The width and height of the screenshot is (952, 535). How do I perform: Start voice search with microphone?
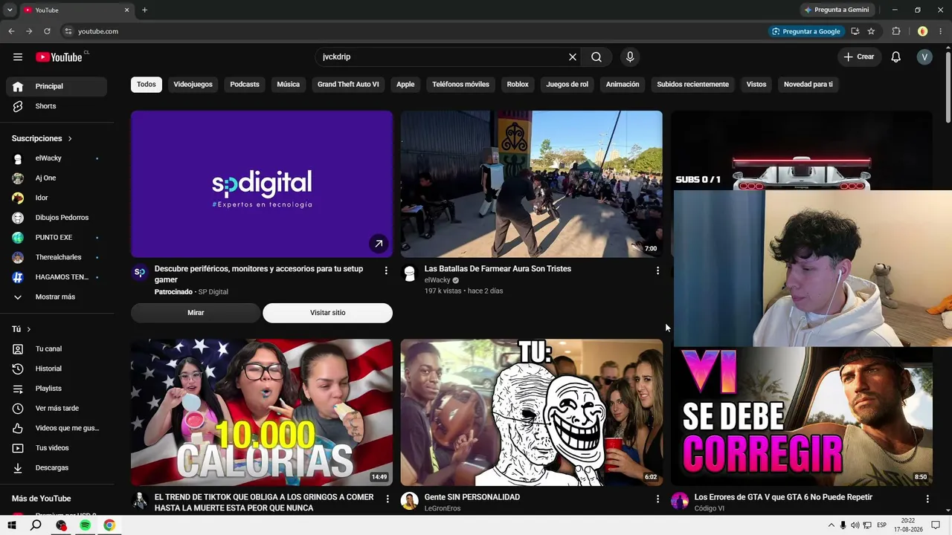pyautogui.click(x=630, y=57)
